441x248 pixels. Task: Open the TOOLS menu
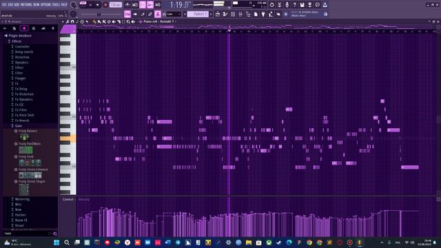click(57, 5)
